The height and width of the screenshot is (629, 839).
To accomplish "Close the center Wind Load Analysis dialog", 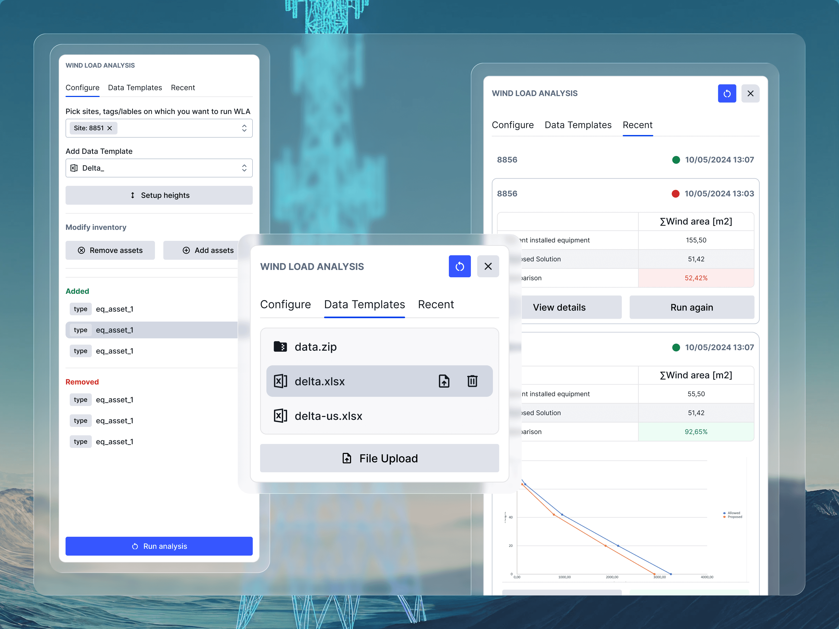I will (x=488, y=267).
